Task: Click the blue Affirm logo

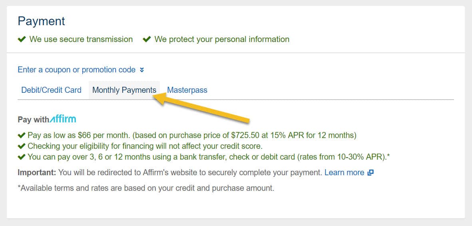Action: 63,119
